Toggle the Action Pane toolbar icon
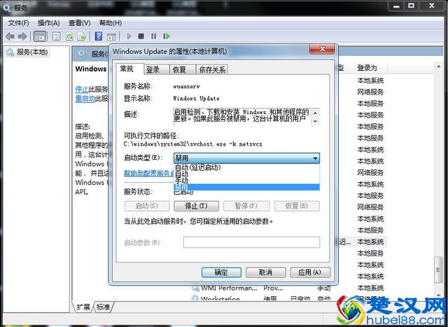Viewport: 448px width, 327px height. coord(111,36)
